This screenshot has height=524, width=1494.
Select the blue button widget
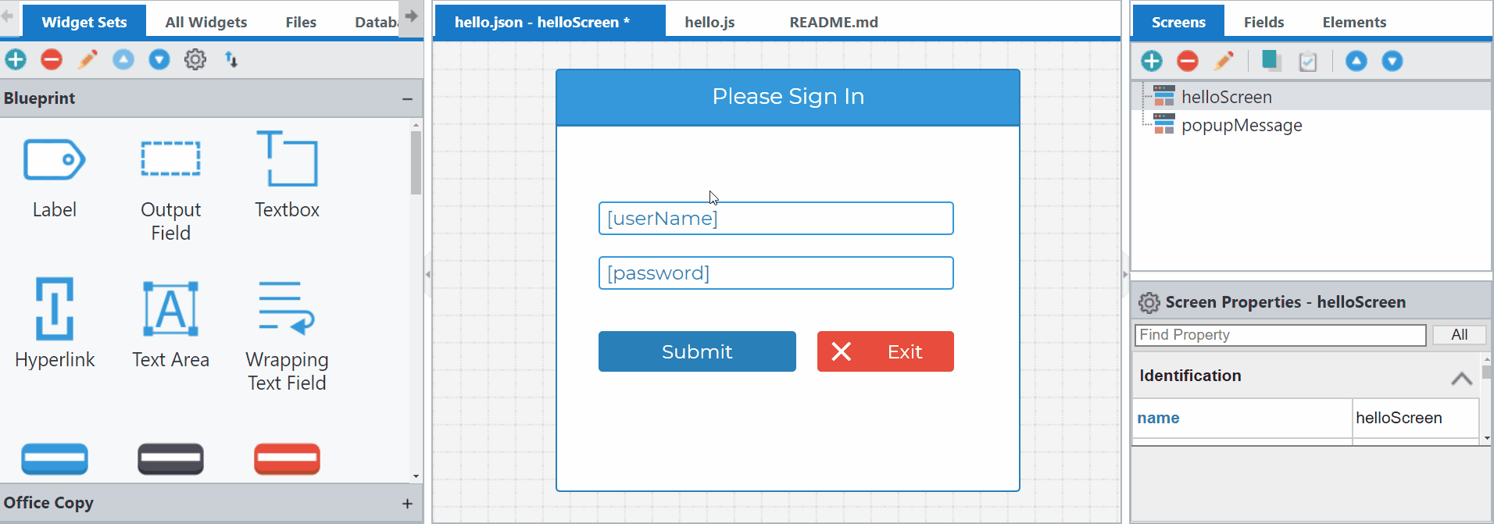(55, 459)
